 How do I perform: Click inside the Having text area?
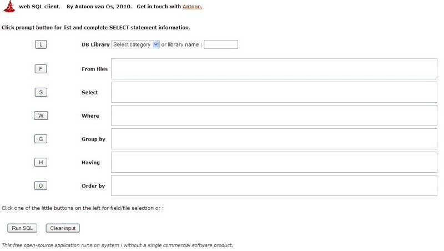[274, 162]
